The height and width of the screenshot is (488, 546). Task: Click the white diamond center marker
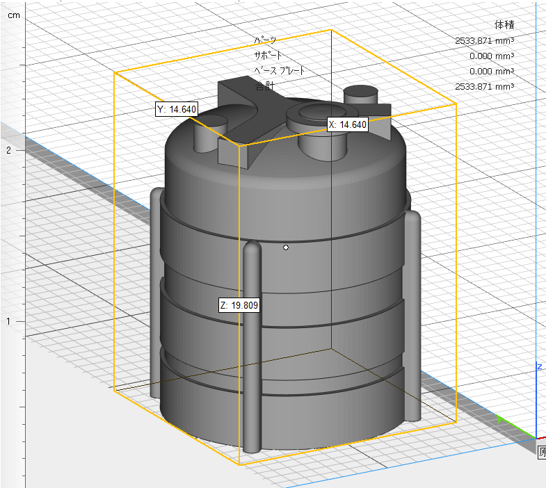click(x=286, y=247)
